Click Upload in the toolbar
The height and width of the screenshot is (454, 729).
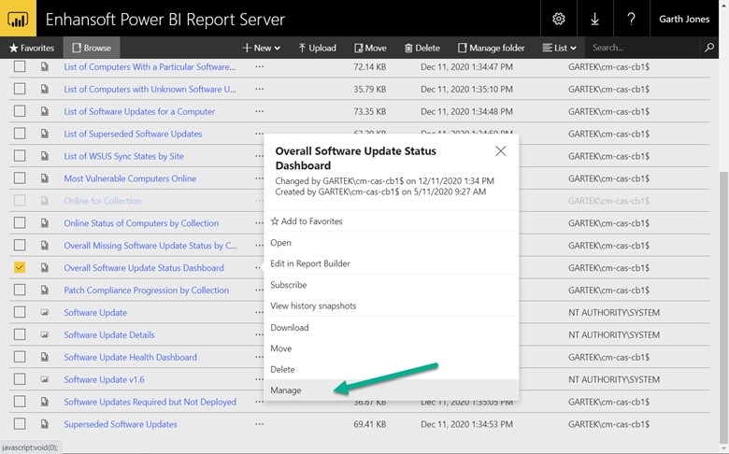[317, 48]
